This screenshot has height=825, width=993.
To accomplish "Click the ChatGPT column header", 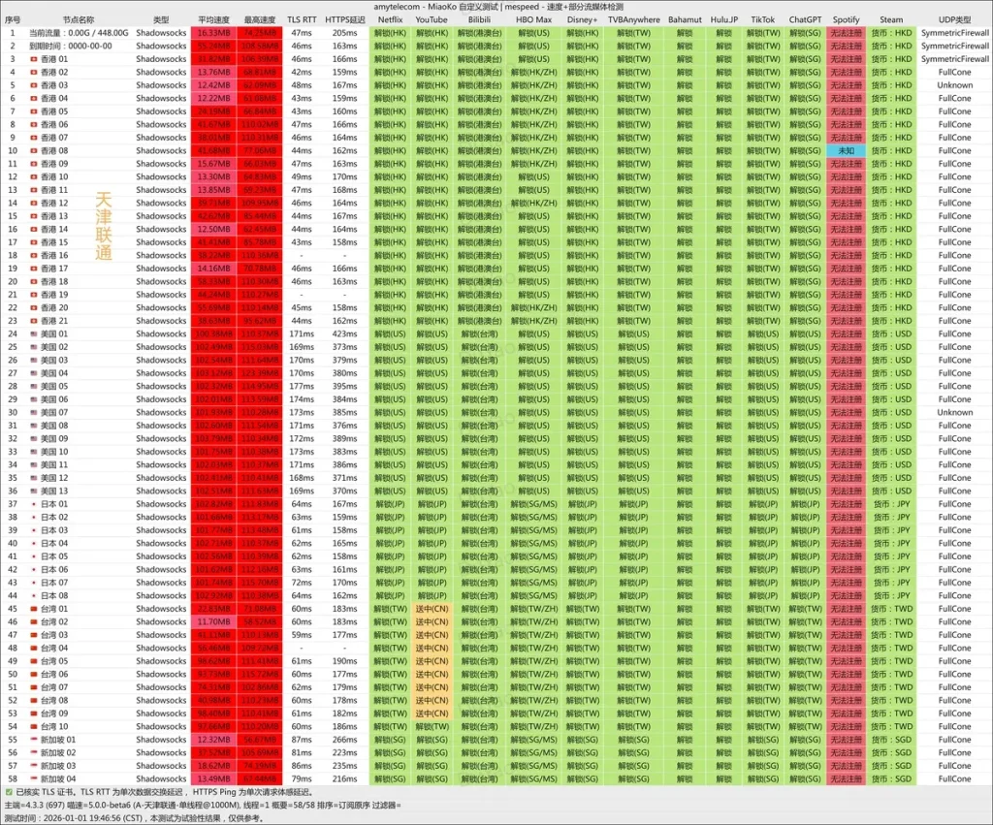I will tap(805, 19).
